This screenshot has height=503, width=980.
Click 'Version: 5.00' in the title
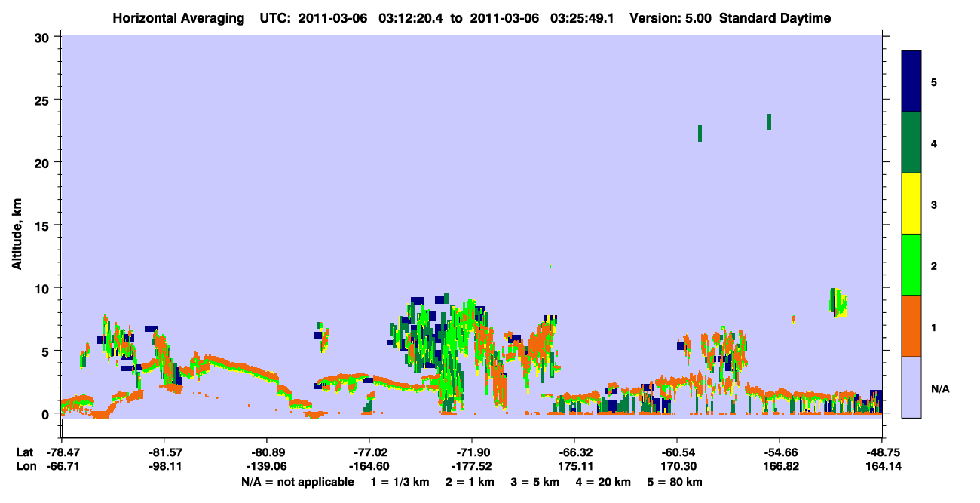point(670,18)
